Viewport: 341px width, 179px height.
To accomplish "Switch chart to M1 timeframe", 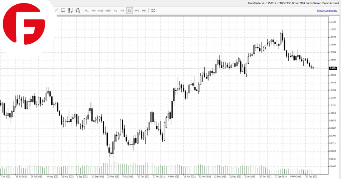I will pos(87,11).
